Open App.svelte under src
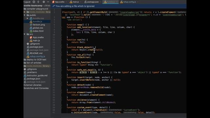 (38, 37)
